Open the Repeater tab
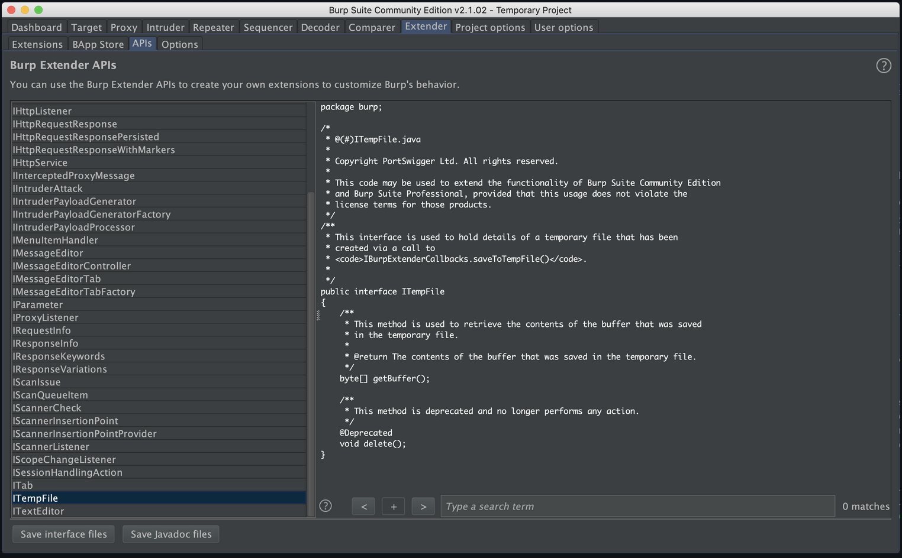Viewport: 902px width, 558px height. point(213,27)
